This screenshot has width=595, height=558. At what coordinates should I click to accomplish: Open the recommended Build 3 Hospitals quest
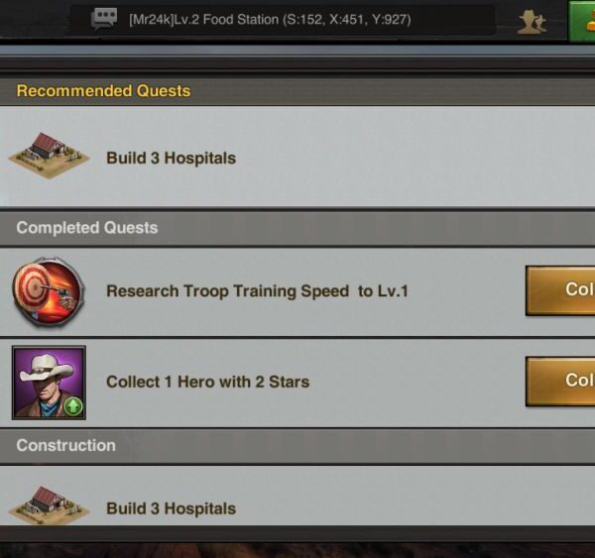click(297, 157)
